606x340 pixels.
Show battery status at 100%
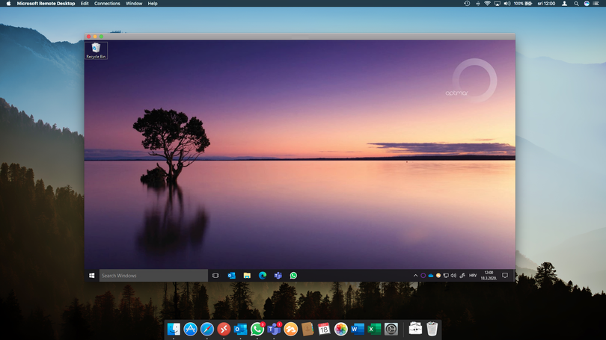click(x=523, y=4)
